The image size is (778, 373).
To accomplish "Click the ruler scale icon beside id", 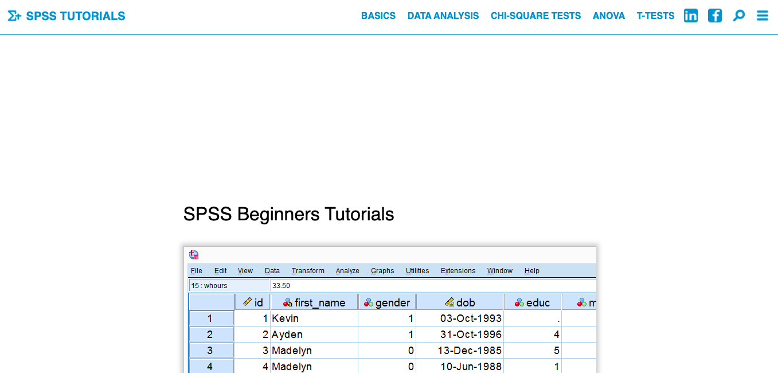I will (247, 302).
